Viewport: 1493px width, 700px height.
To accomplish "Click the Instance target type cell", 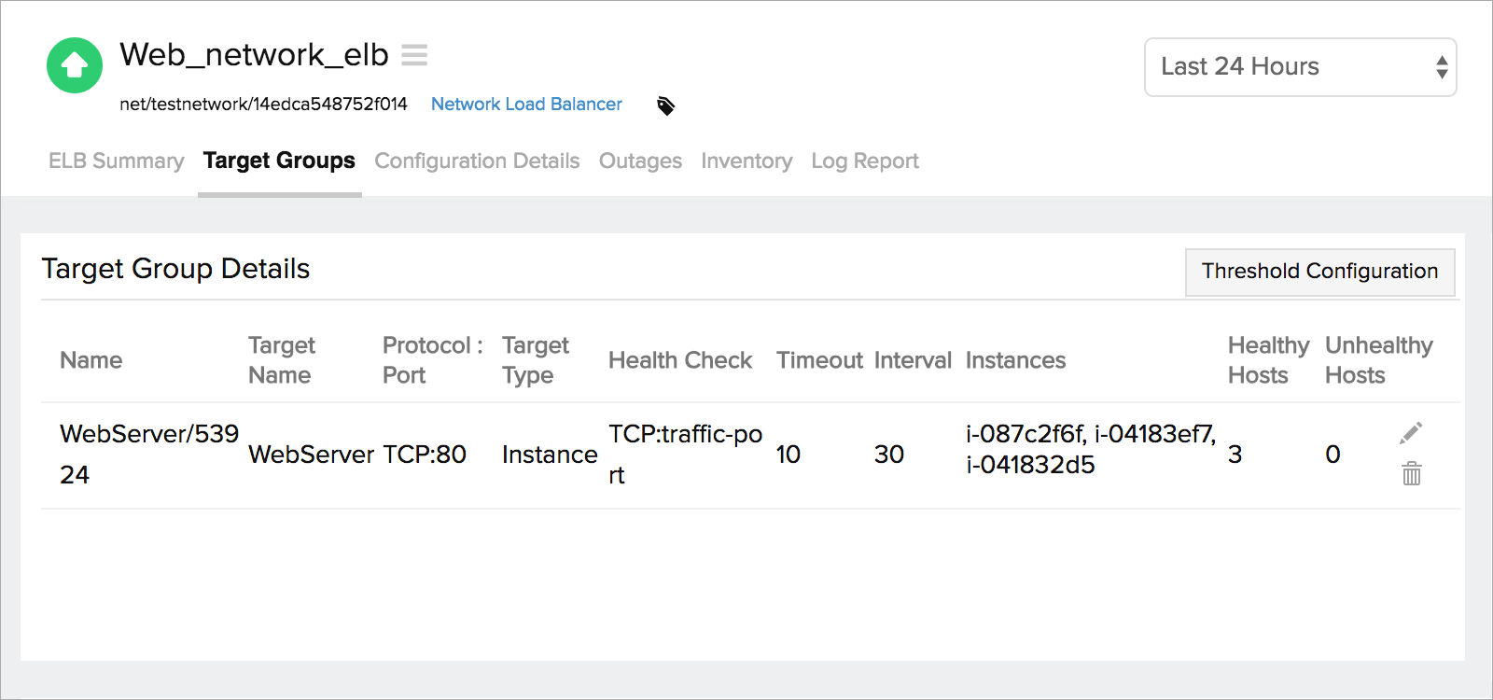I will pyautogui.click(x=550, y=455).
